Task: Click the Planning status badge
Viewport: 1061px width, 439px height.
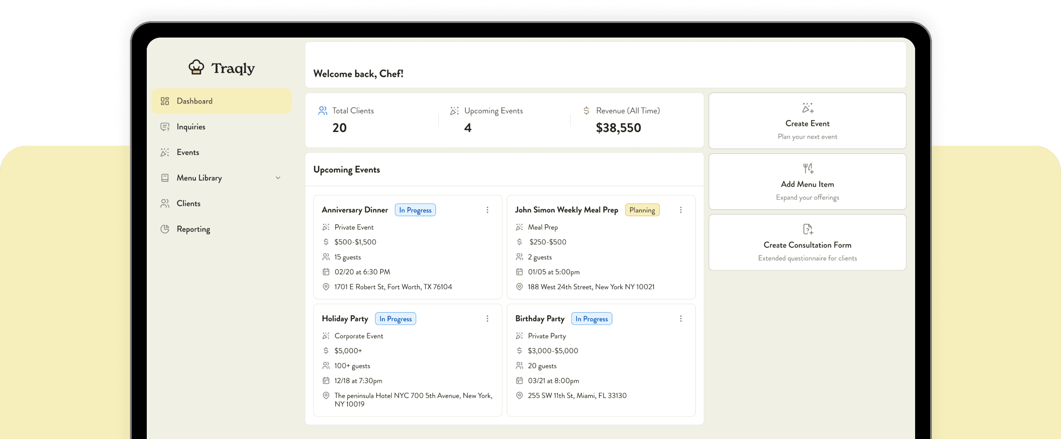Action: click(x=642, y=210)
